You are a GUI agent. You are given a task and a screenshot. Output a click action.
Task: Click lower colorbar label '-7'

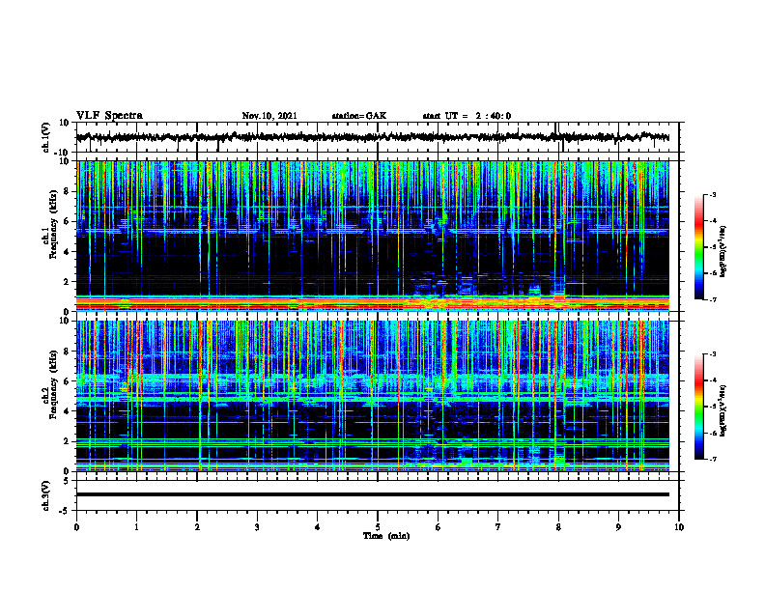(712, 460)
